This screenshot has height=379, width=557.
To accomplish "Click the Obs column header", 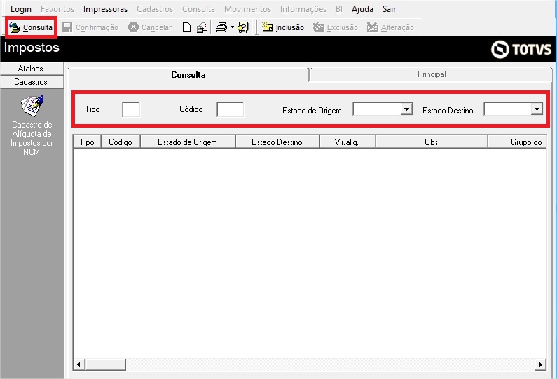I will (x=432, y=142).
